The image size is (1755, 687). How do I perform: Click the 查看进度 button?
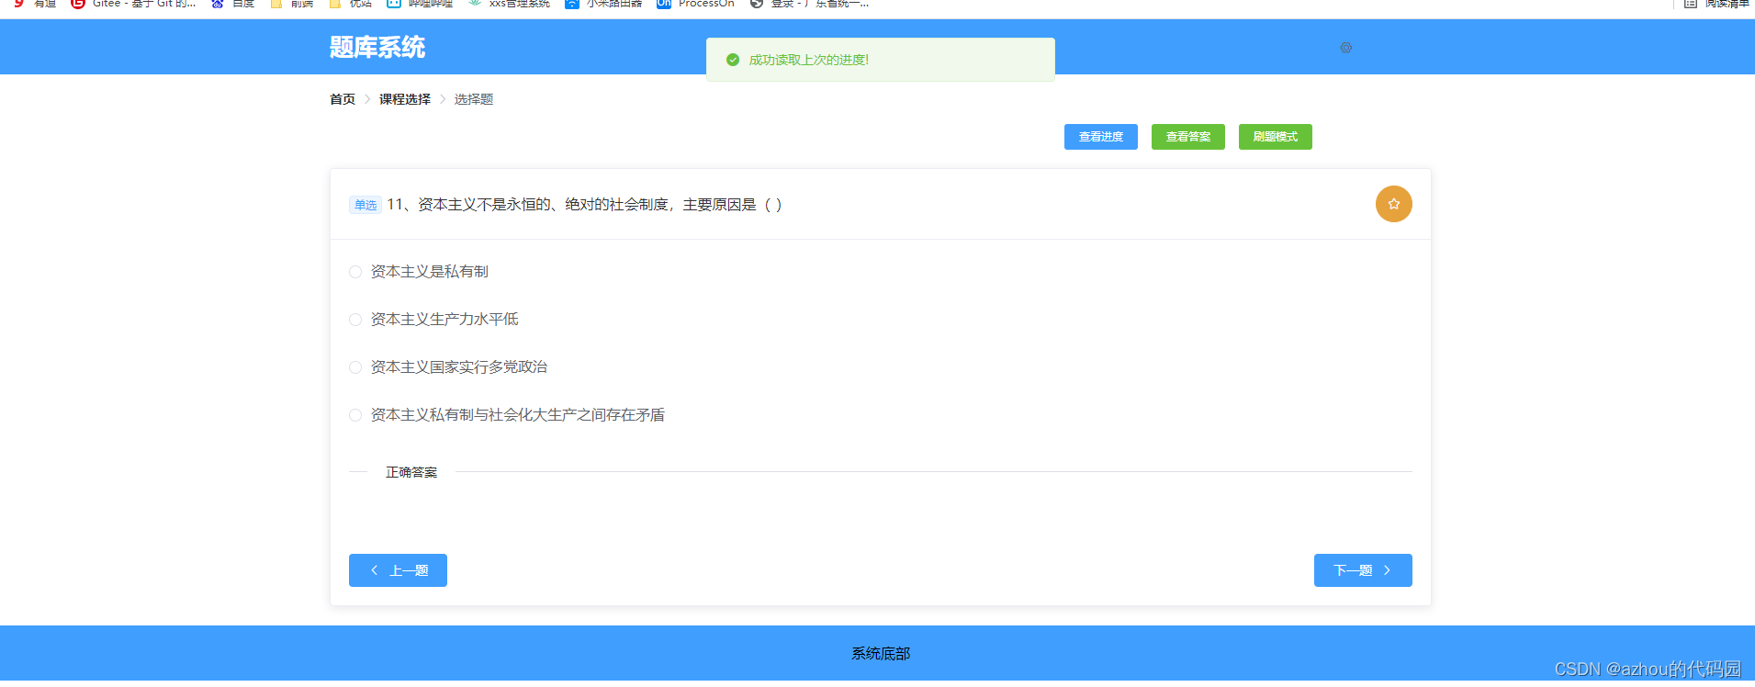[1100, 137]
